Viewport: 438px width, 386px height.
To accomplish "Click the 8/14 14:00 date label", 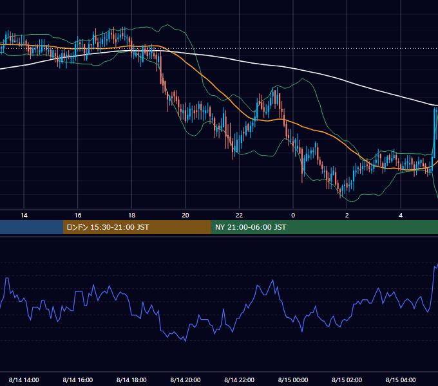I will click(24, 380).
